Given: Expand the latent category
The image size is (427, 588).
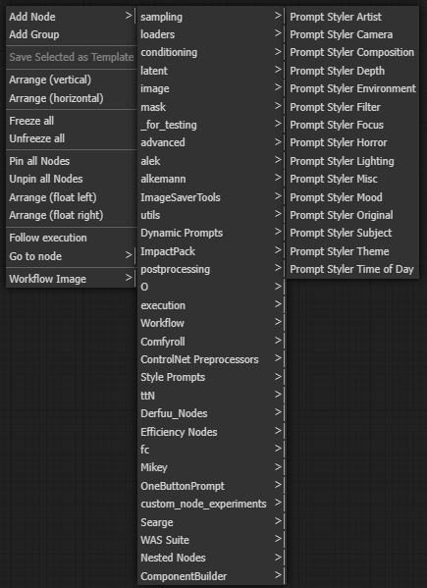Looking at the screenshot, I should [211, 71].
